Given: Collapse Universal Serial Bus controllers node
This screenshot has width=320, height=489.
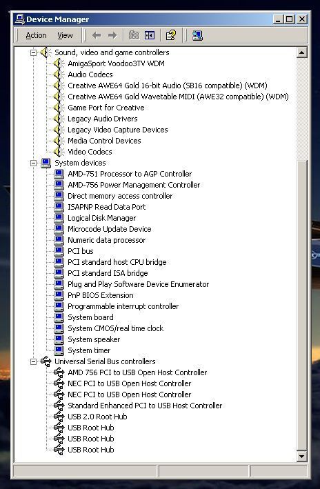Looking at the screenshot, I should click(33, 361).
